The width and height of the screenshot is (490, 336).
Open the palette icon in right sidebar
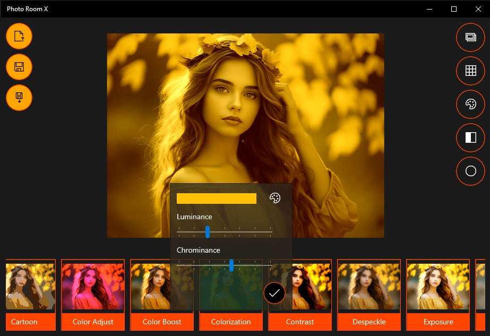(471, 104)
